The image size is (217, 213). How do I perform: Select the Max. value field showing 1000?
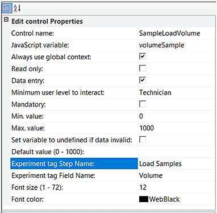coord(176,128)
